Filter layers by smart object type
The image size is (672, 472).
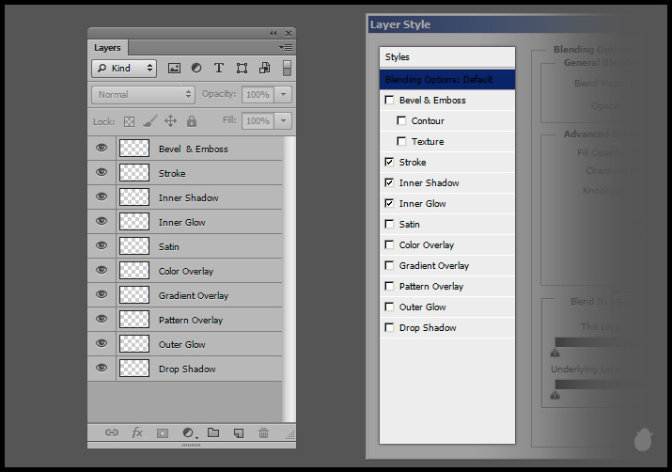[x=264, y=69]
